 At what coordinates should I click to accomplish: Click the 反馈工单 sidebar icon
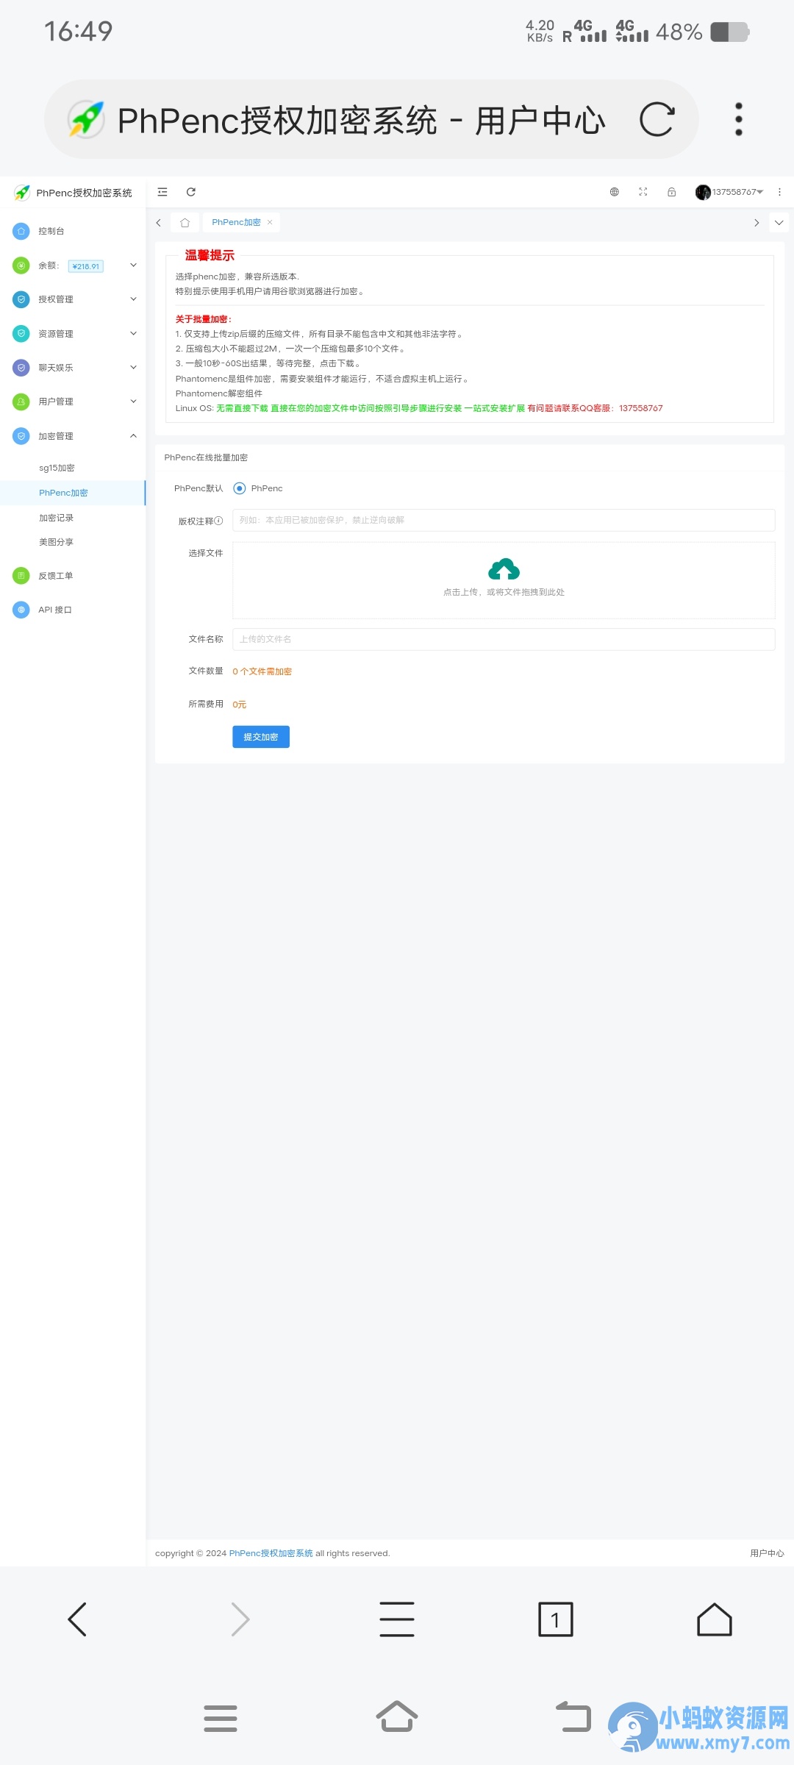pyautogui.click(x=21, y=576)
